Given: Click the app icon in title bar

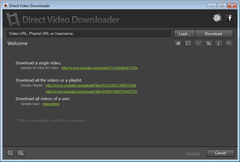Looking at the screenshot, I should coord(6,6).
